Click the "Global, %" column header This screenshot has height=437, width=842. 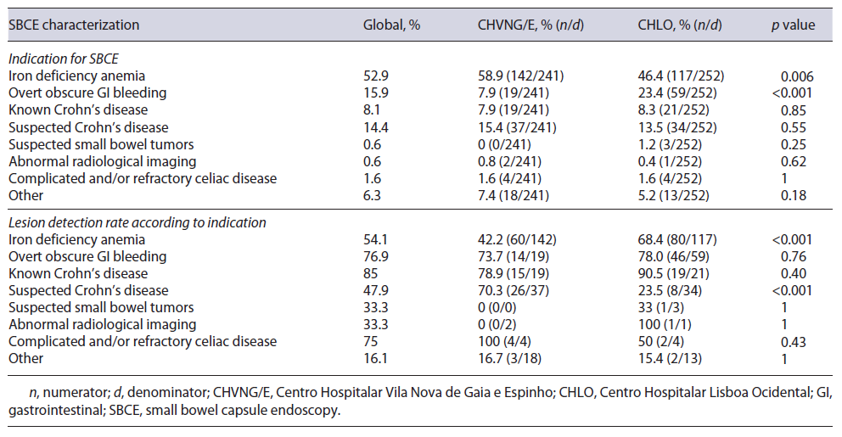point(392,25)
